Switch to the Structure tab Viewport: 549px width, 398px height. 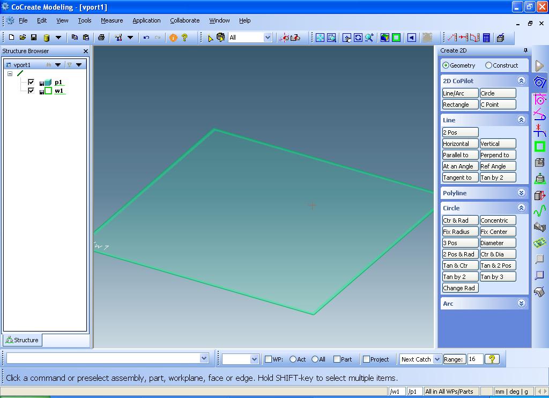[23, 340]
